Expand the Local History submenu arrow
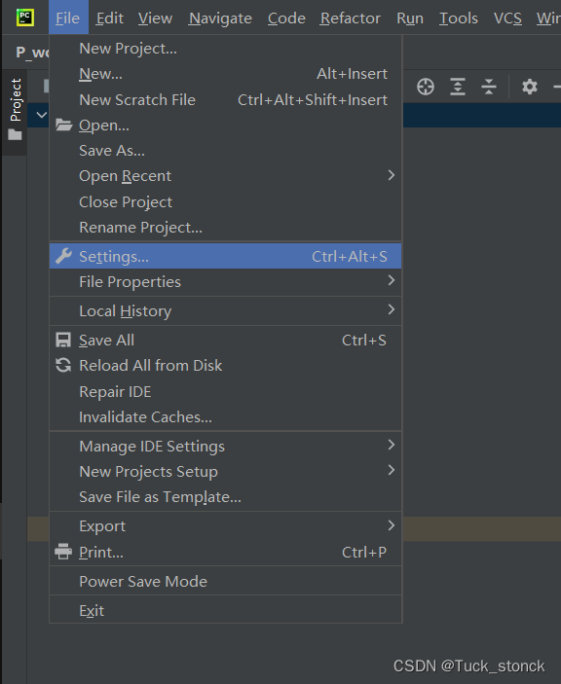Screen dimensions: 561x684 391,309
